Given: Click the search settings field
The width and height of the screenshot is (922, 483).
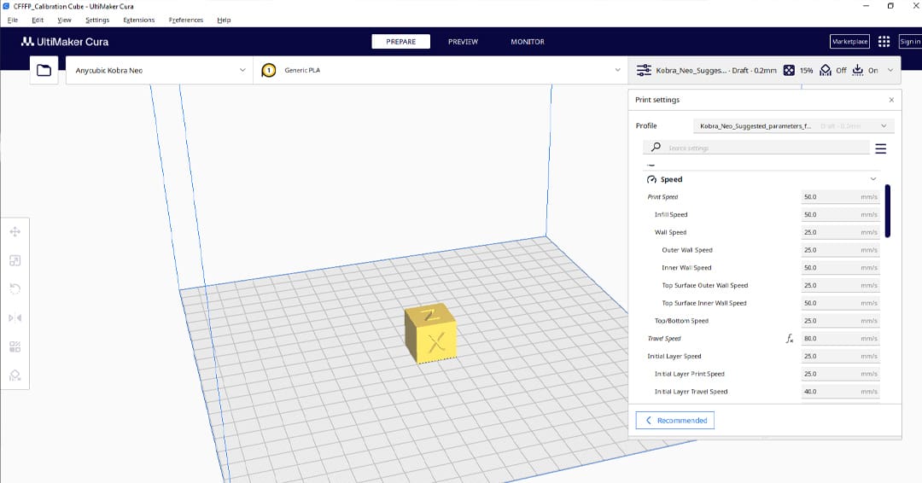Looking at the screenshot, I should pos(756,148).
